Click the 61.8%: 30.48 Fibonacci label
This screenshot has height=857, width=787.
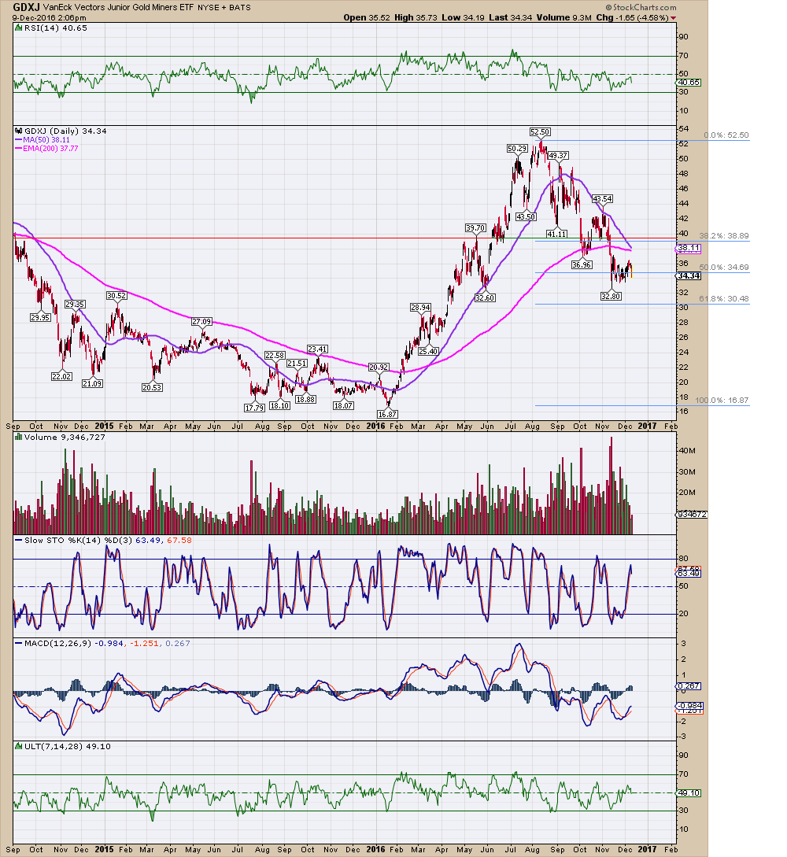point(723,299)
